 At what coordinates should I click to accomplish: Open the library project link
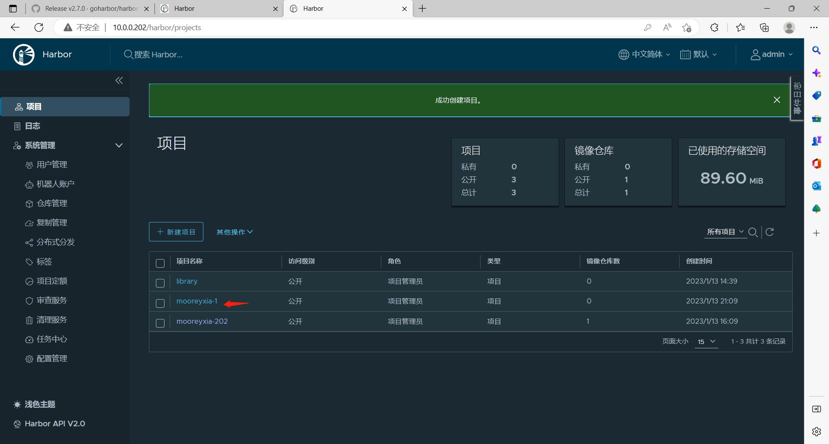tap(187, 281)
